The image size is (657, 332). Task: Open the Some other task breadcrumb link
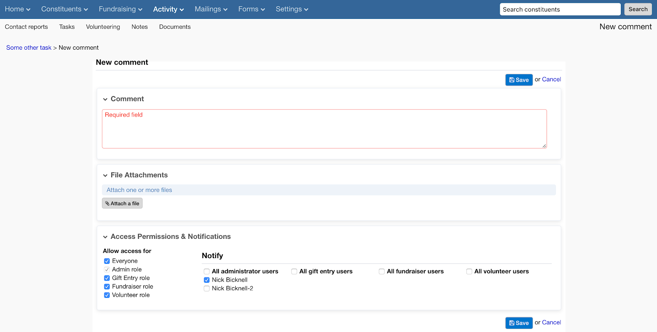[29, 48]
